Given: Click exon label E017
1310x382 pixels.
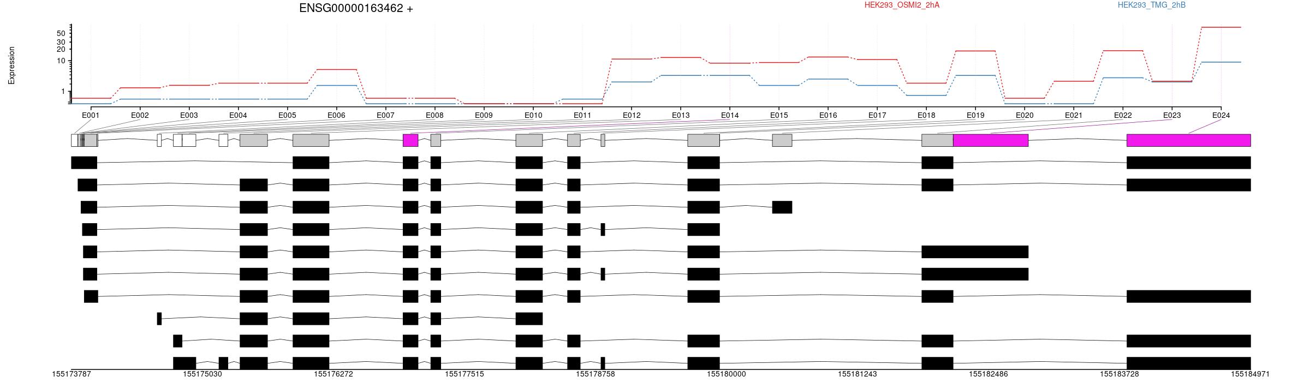Looking at the screenshot, I should tap(877, 115).
